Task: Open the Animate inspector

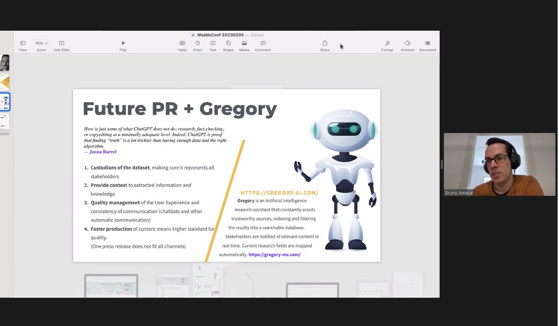Action: pos(407,46)
